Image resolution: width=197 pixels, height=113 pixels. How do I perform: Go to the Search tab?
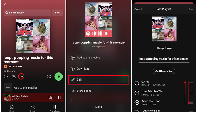coord(33,108)
